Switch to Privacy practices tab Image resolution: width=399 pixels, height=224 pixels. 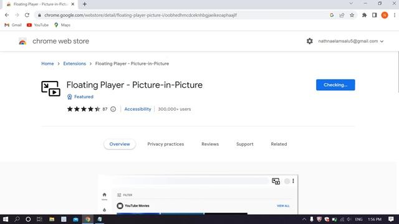tap(166, 144)
